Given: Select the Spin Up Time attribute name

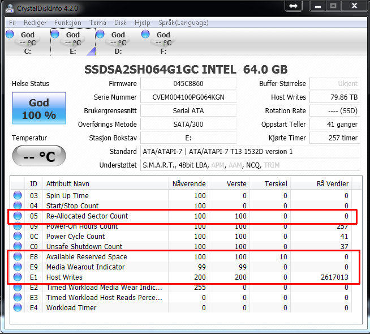Looking at the screenshot, I should tap(67, 195).
